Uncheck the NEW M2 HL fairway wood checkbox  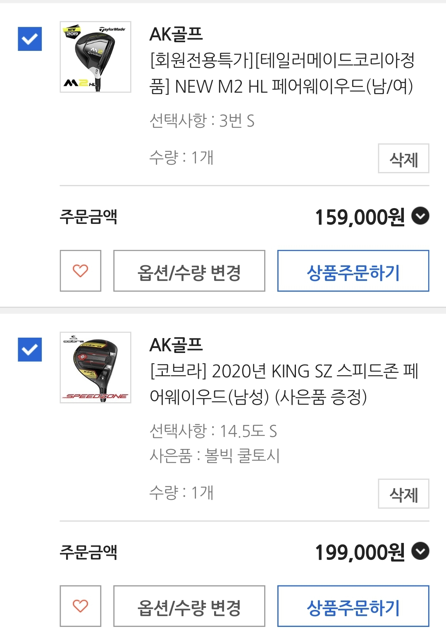tap(30, 39)
